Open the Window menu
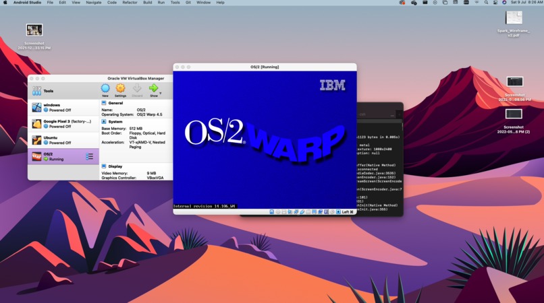Screen dimensions: 544x303 coord(203,3)
